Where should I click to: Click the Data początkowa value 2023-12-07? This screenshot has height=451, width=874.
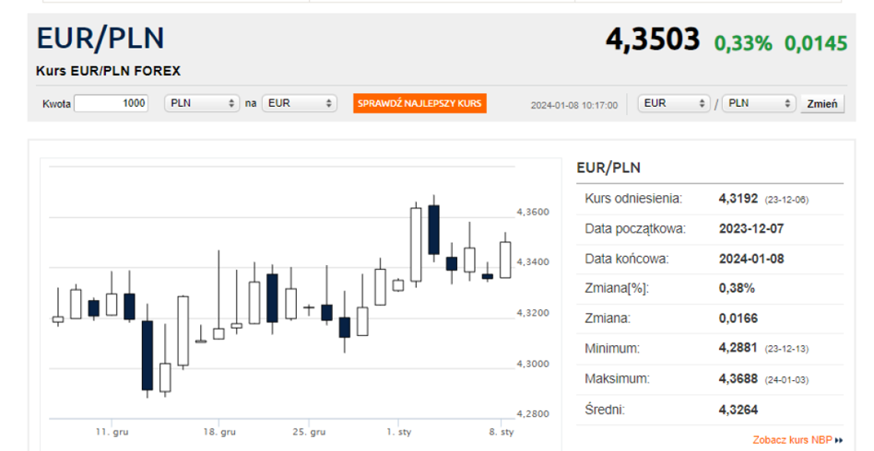(x=751, y=229)
